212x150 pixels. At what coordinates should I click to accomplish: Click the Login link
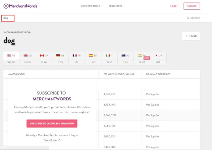coord(174,6)
